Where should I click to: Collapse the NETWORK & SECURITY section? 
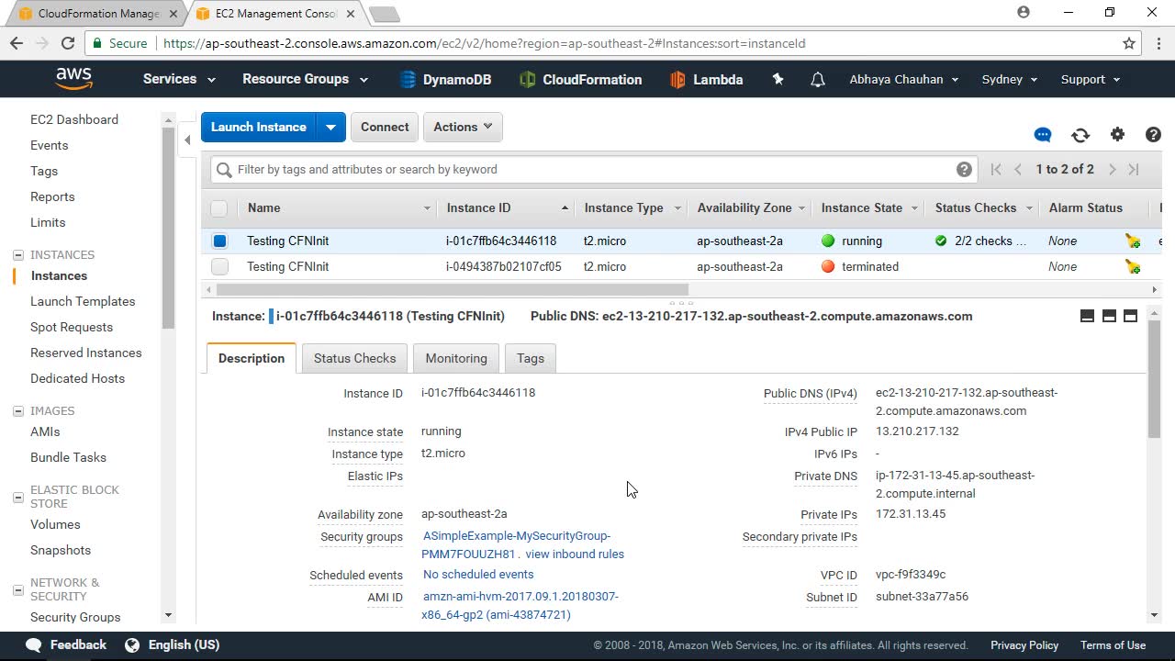coord(17,589)
